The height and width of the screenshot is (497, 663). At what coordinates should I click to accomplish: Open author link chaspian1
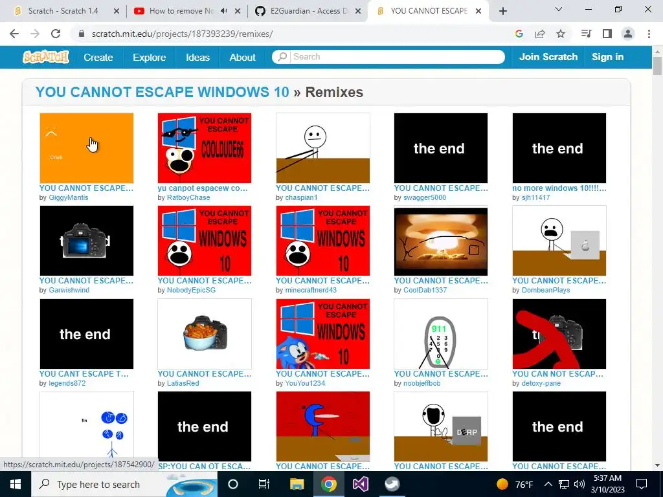[x=301, y=197]
